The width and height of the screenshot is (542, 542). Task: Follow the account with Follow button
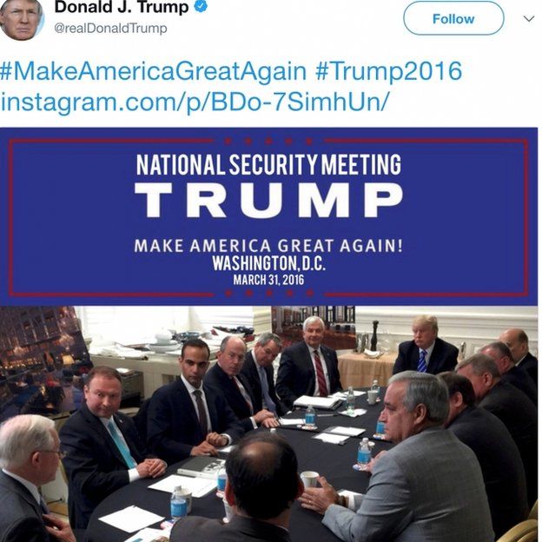[453, 18]
